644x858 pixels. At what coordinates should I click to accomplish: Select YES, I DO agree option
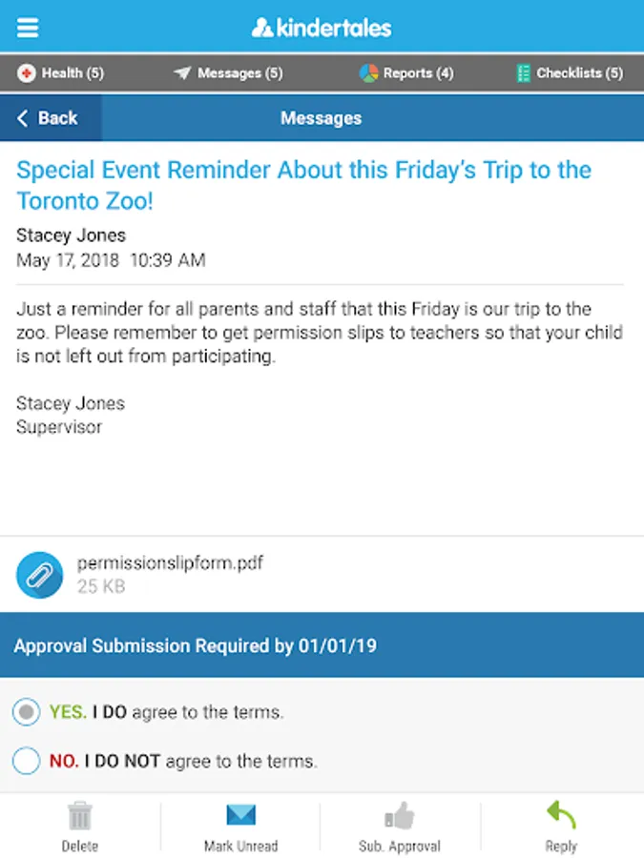(27, 711)
